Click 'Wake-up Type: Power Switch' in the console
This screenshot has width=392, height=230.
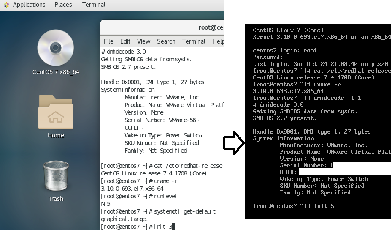(324, 179)
